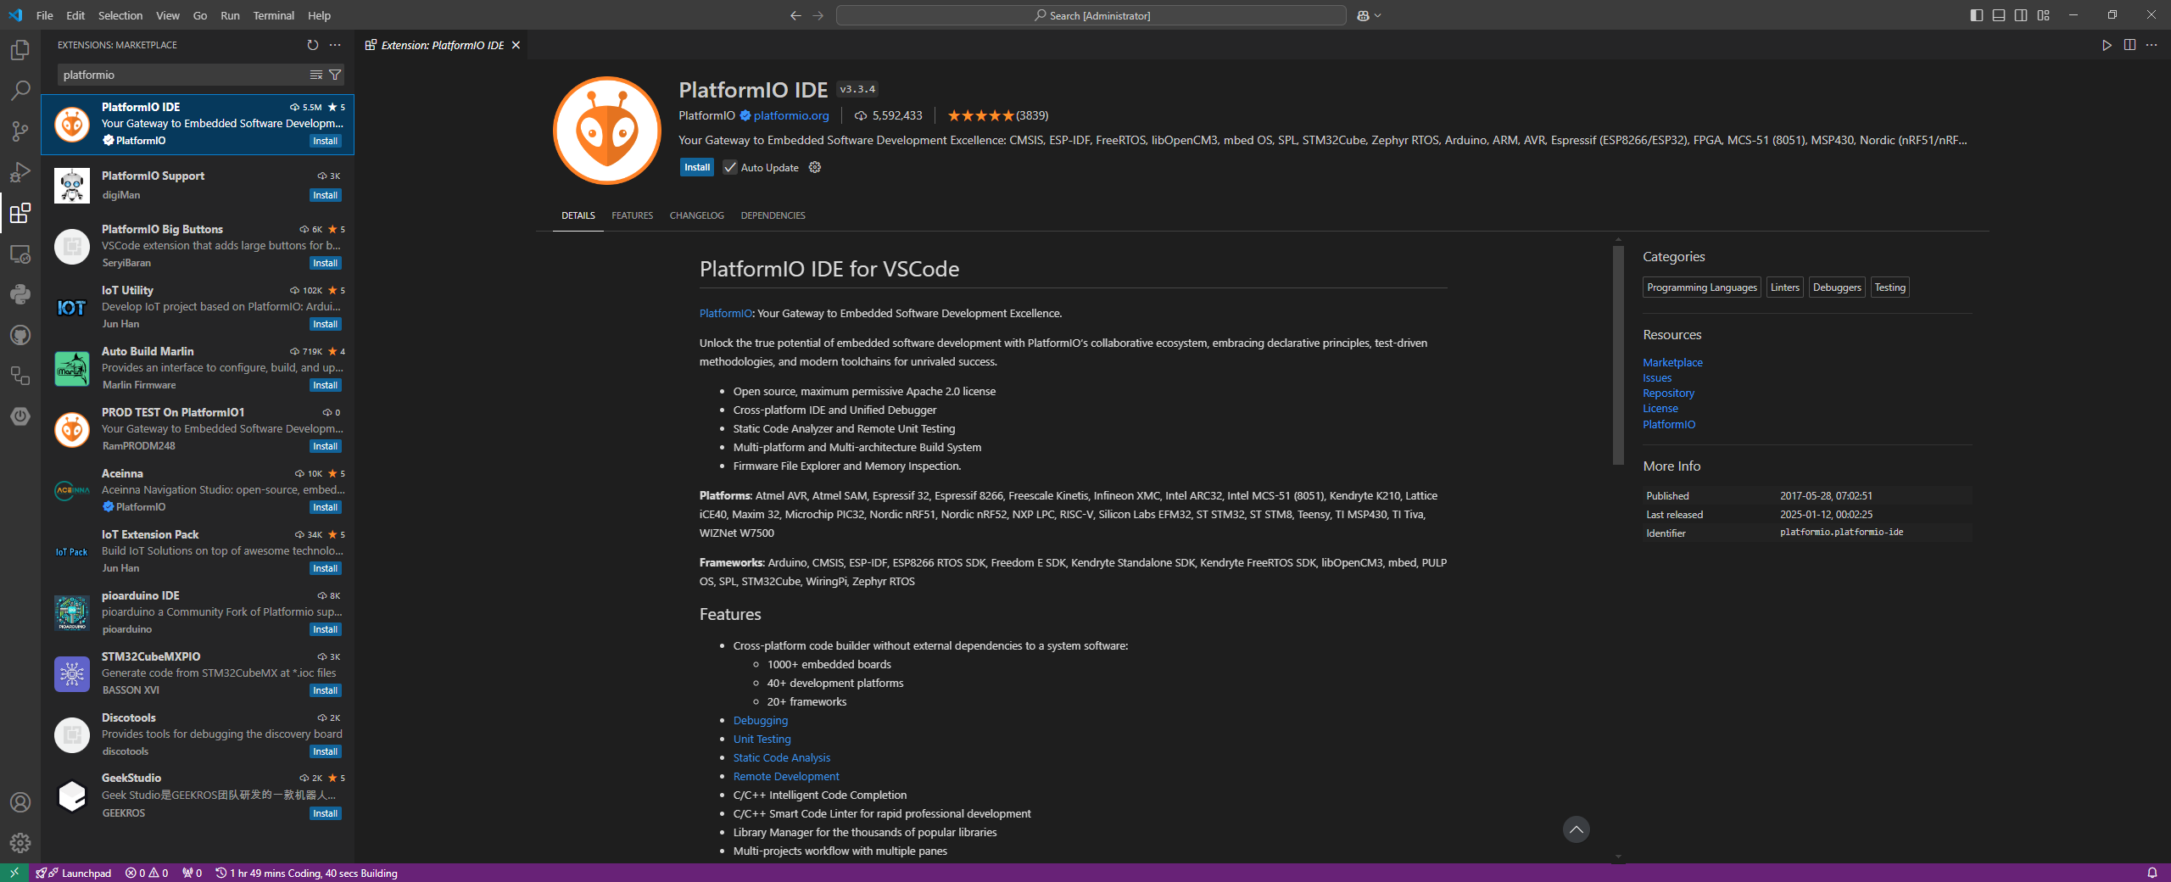Image resolution: width=2171 pixels, height=882 pixels.
Task: Click the extension details vertical scrollbar
Action: [x=1618, y=355]
